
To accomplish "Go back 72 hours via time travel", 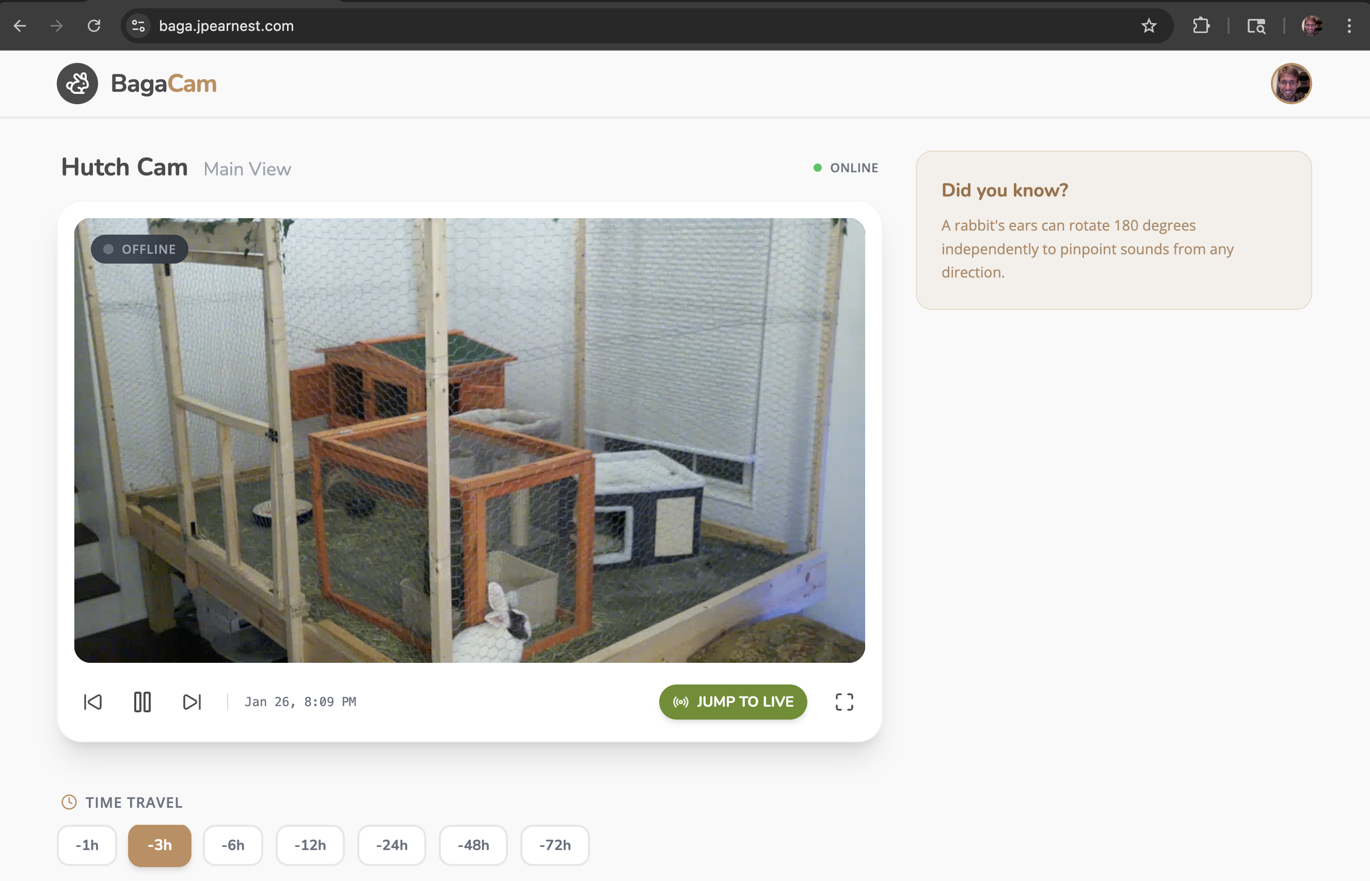I will coord(555,845).
